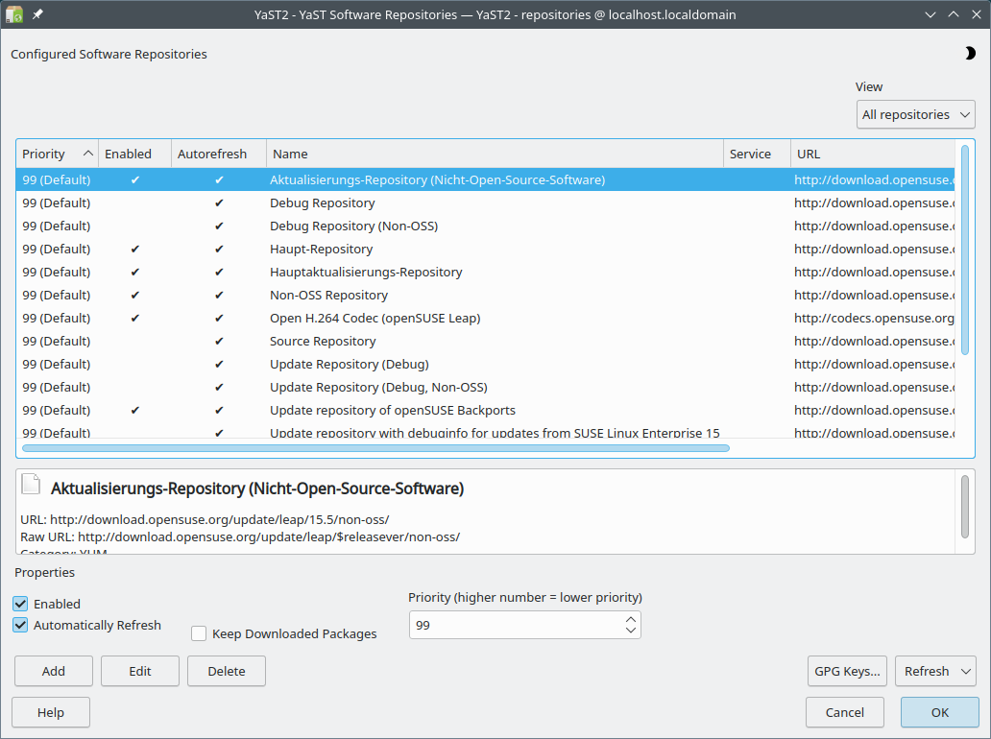The width and height of the screenshot is (991, 739).
Task: Click enabled checkmark for Haupt-Repository row
Action: click(134, 249)
